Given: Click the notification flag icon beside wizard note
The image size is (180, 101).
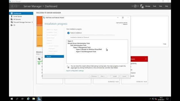Looking at the screenshot, I should pos(68,67).
